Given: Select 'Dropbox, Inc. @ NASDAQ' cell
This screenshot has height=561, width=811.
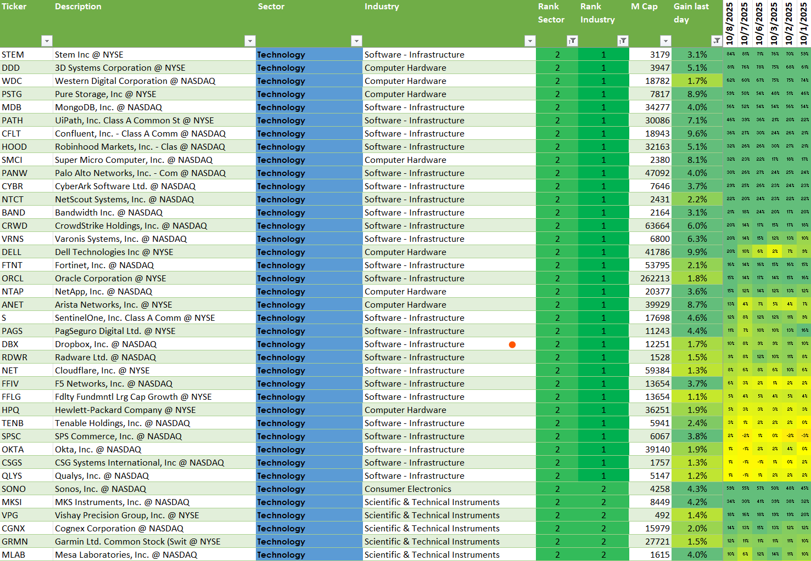Looking at the screenshot, I should [154, 344].
